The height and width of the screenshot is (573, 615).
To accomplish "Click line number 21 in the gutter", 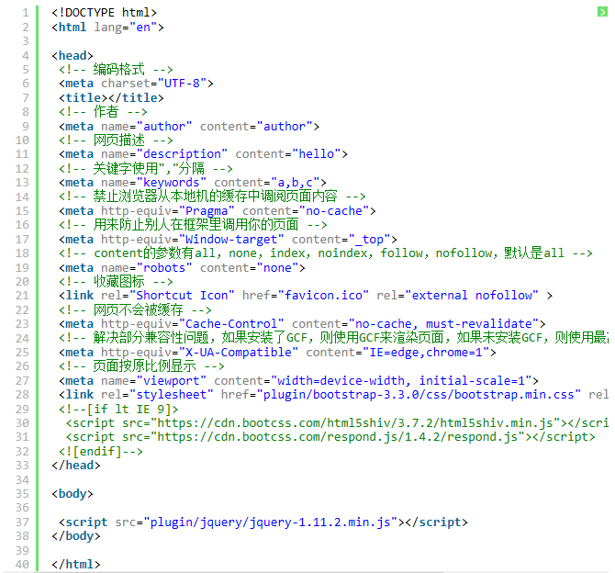I will 22,296.
